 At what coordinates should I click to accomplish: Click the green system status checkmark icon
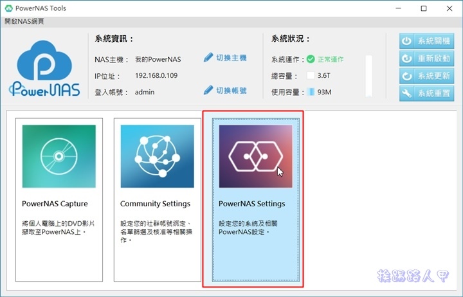pyautogui.click(x=311, y=59)
